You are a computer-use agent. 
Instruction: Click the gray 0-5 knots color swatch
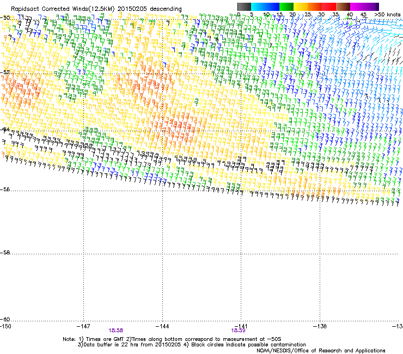click(x=244, y=7)
